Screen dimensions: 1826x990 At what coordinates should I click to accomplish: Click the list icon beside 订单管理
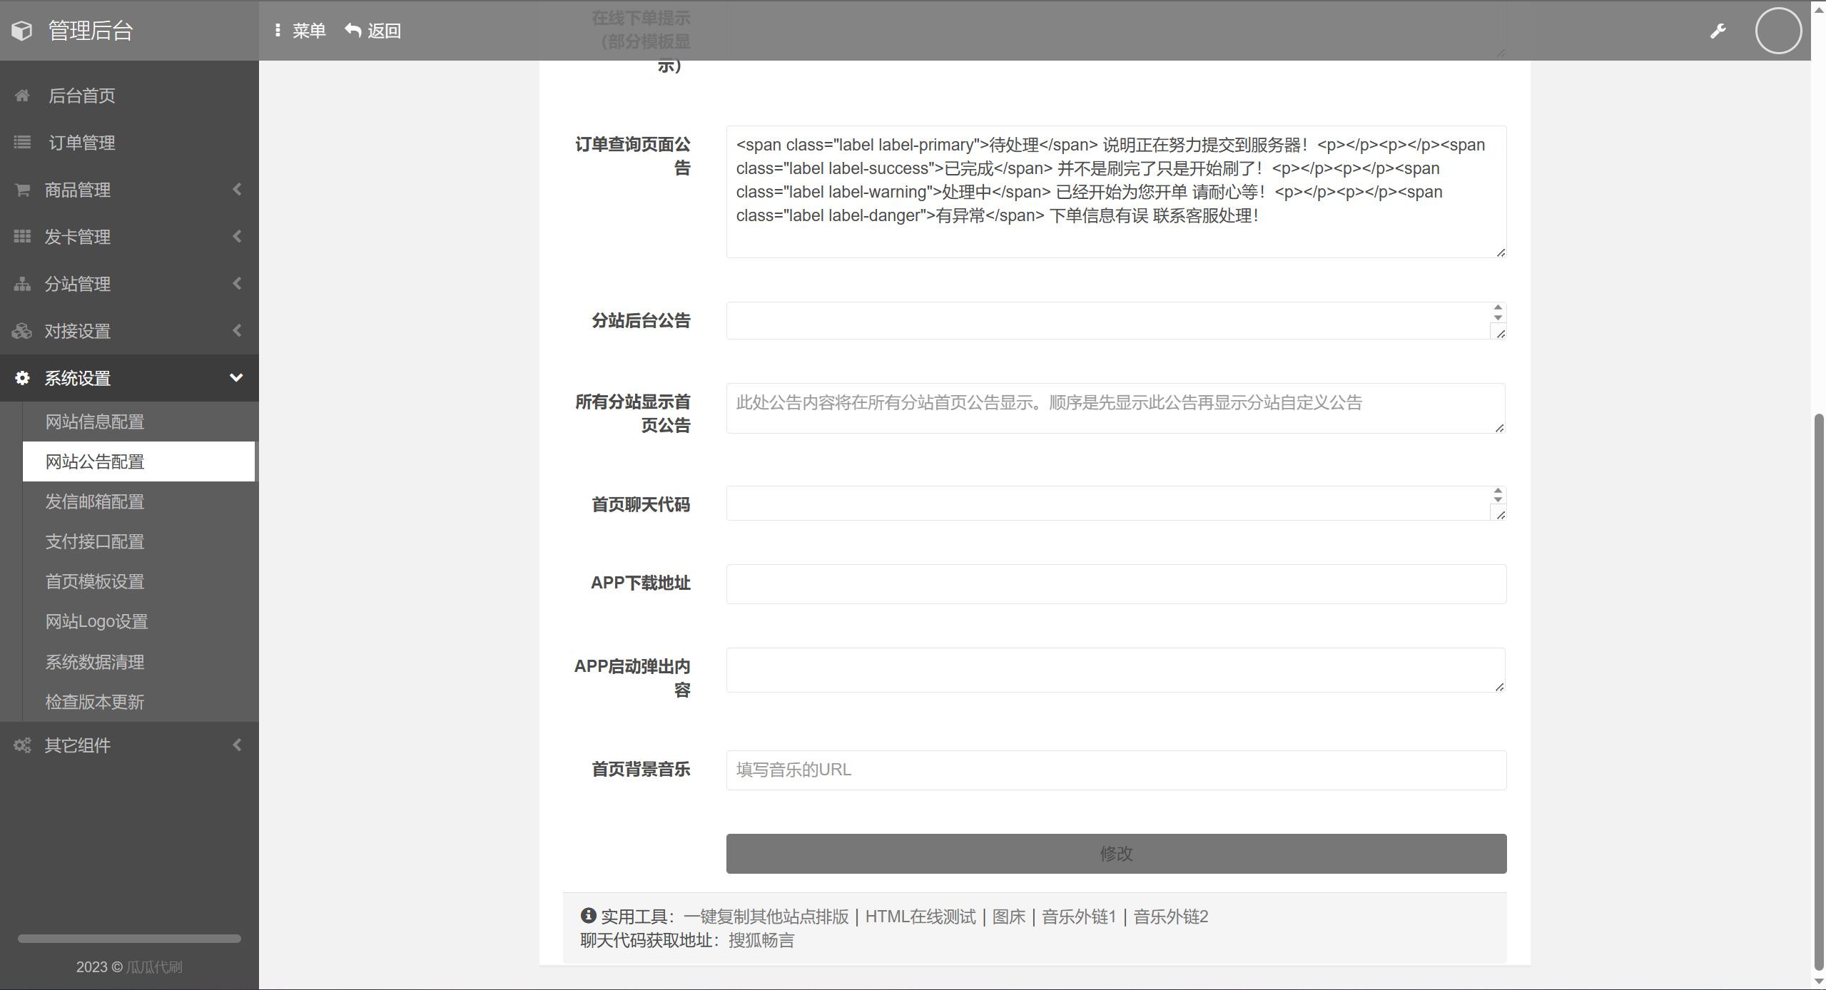click(22, 143)
